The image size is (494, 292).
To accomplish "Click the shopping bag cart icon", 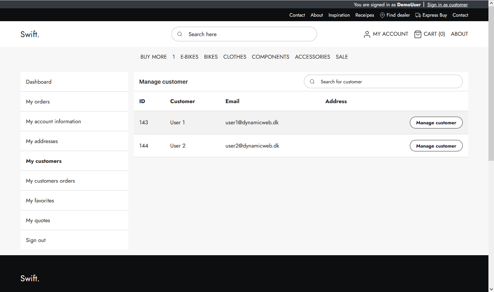I will click(418, 34).
